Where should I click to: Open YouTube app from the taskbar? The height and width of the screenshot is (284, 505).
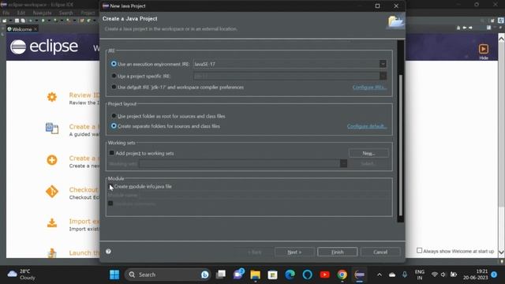pos(324,275)
